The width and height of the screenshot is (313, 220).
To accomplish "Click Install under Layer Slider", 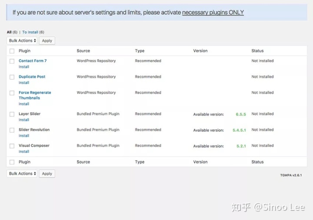I will click(24, 120).
